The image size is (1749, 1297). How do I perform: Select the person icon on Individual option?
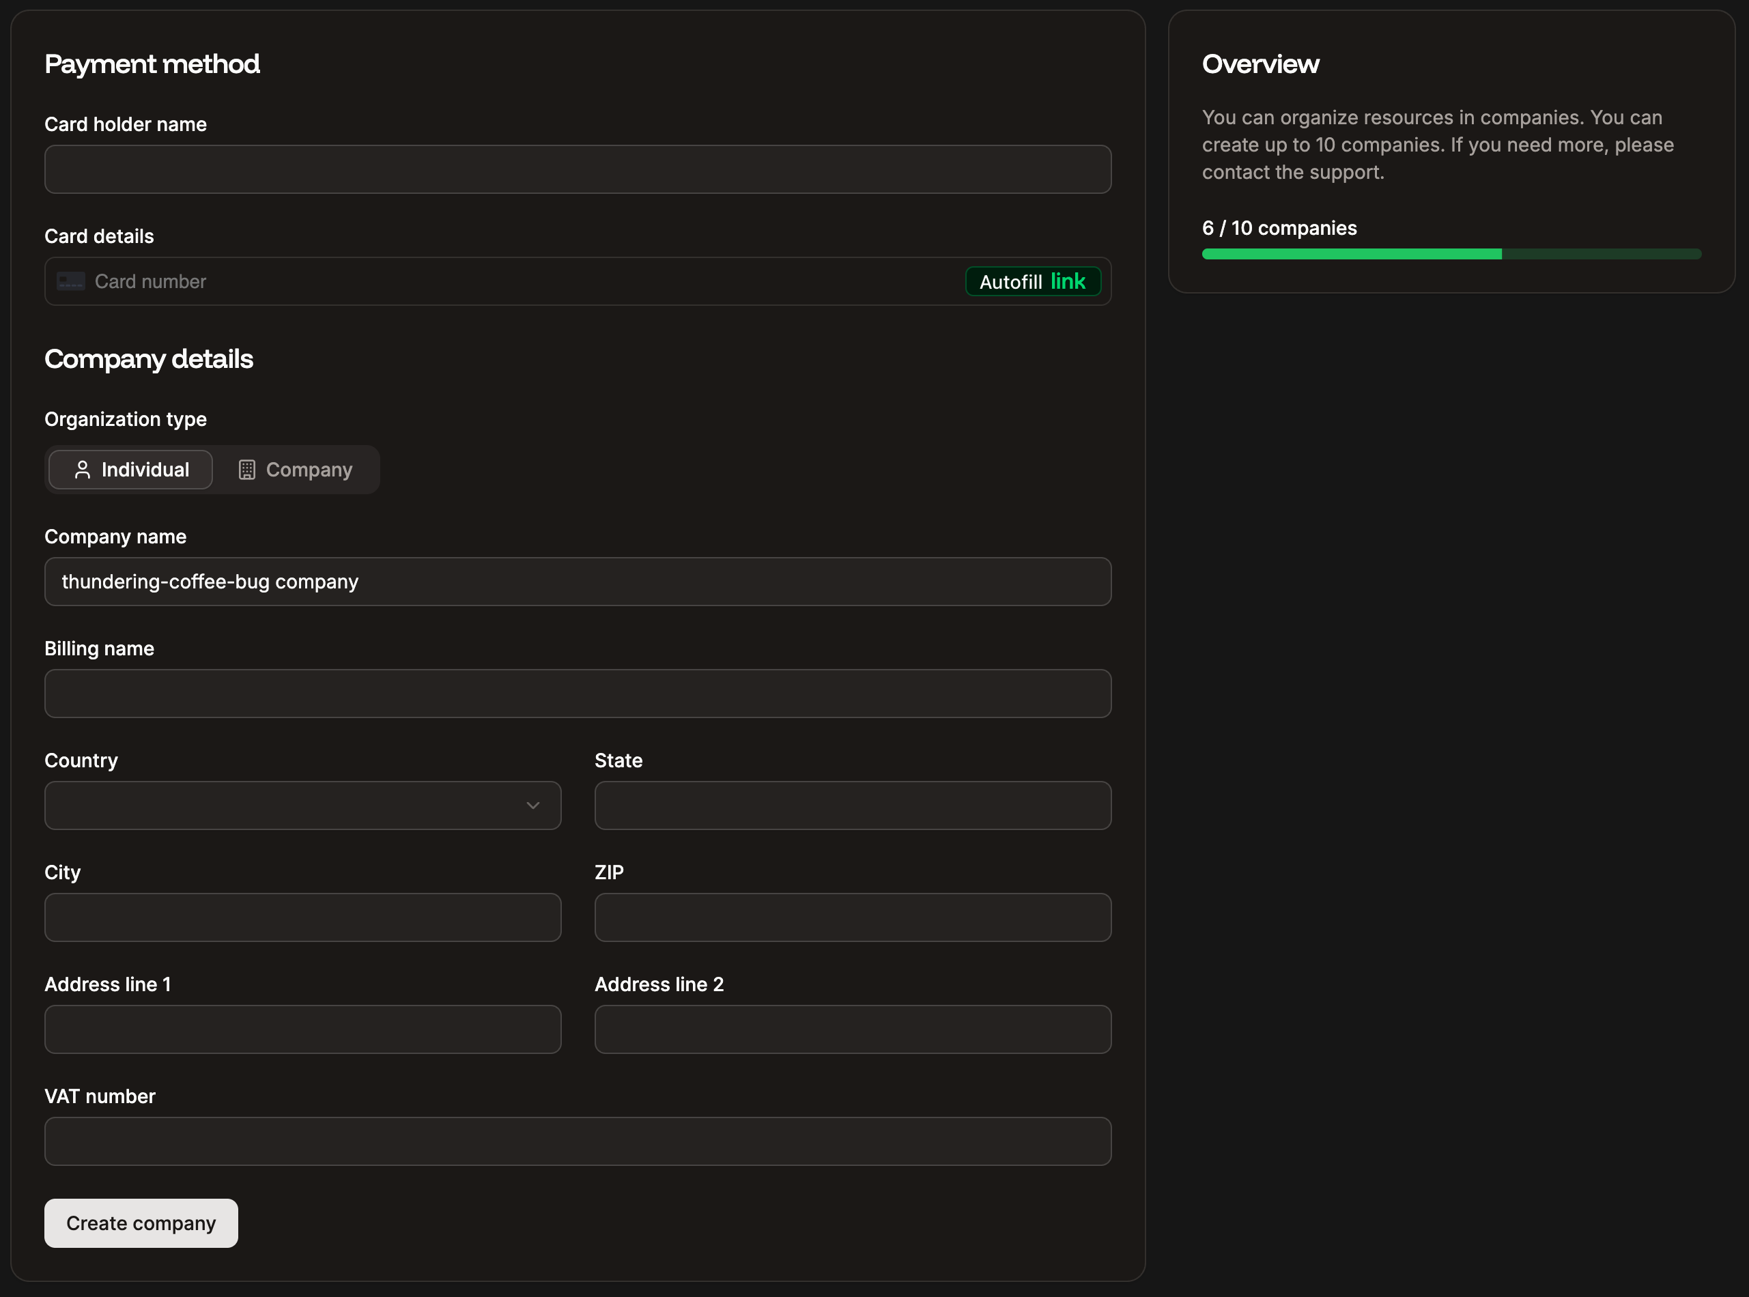[83, 470]
